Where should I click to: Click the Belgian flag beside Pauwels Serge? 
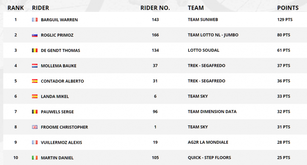point(35,112)
